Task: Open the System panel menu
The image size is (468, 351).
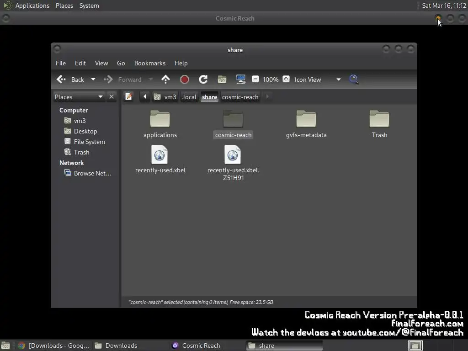Action: pos(89,5)
